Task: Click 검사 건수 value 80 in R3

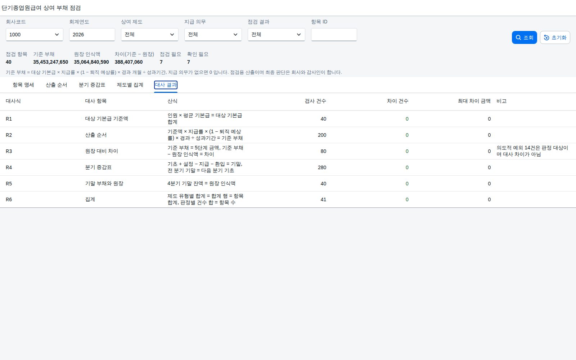Action: [x=323, y=151]
